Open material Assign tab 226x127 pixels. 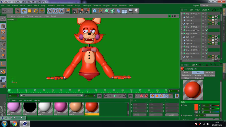[198, 78]
